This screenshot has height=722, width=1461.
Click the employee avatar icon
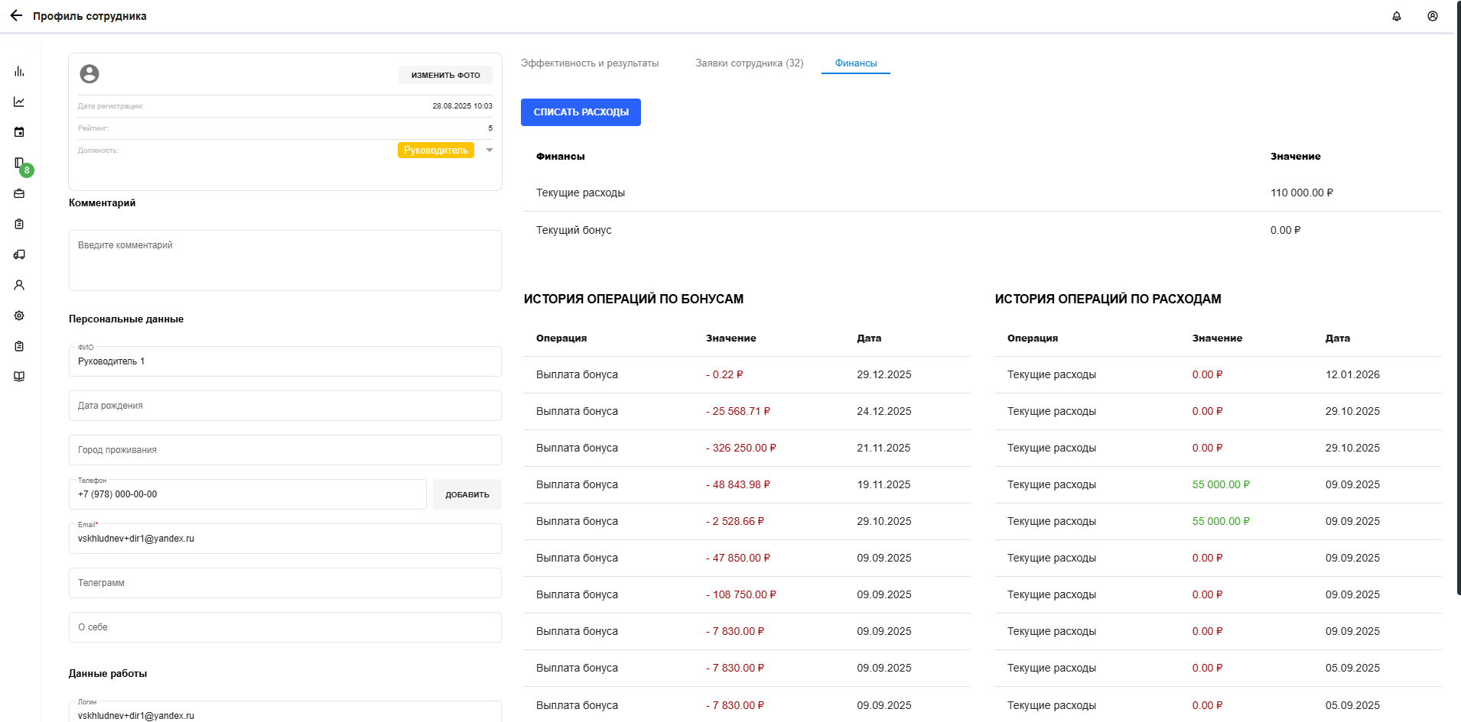pyautogui.click(x=89, y=73)
